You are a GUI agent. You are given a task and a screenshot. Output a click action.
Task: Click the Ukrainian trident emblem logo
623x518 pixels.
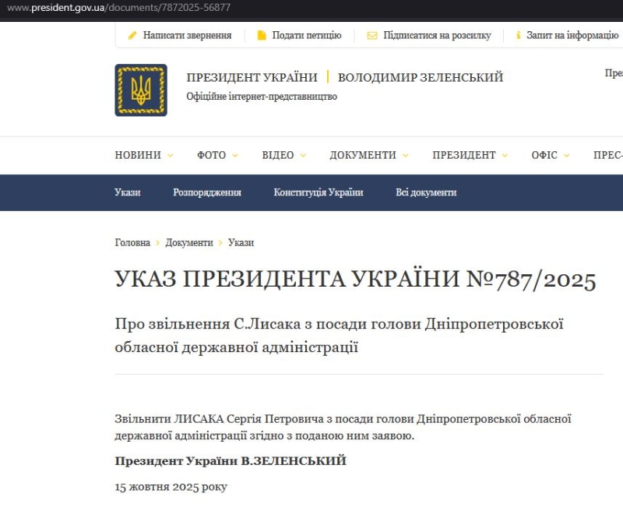[x=141, y=90]
